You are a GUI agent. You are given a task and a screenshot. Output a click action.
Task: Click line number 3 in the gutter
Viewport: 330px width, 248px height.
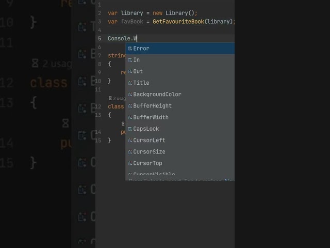click(x=100, y=22)
